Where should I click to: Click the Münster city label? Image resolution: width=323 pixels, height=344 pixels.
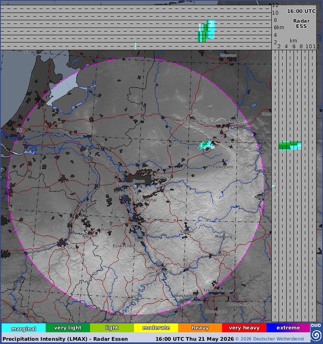coord(170,144)
